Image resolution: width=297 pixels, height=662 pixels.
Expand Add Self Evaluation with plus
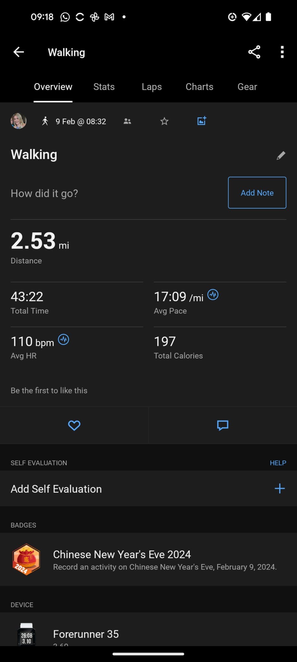[x=280, y=488]
